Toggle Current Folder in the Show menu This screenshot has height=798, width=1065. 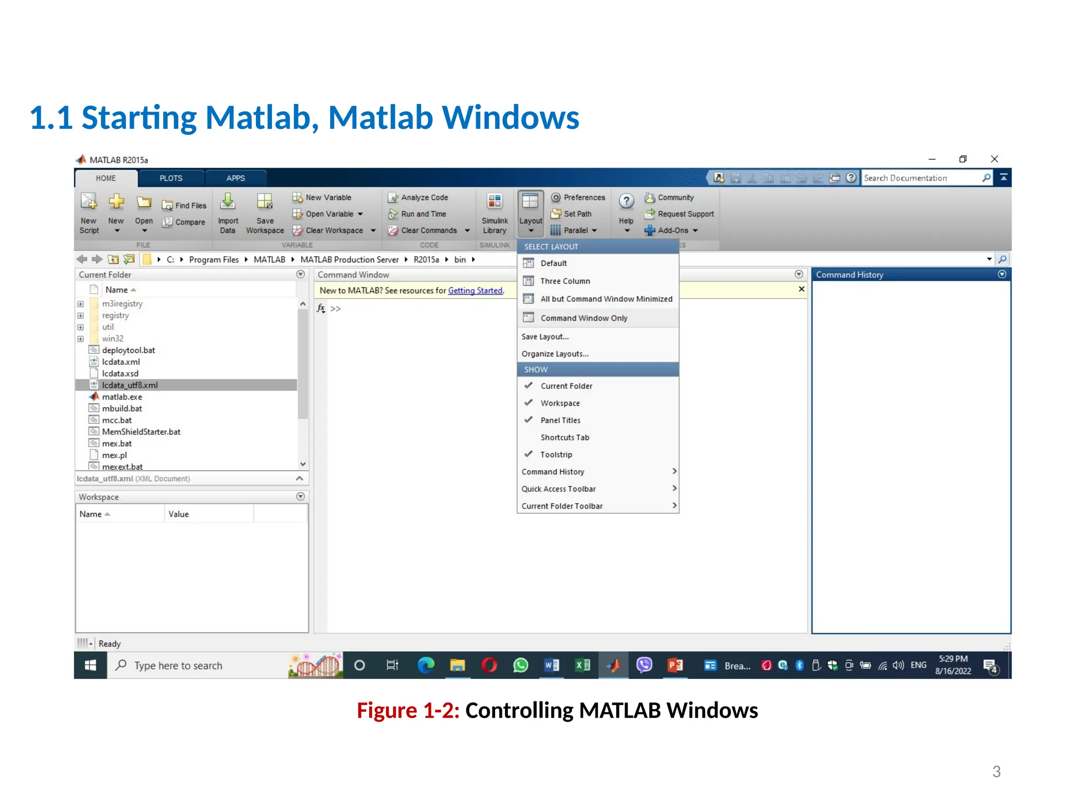[598, 386]
